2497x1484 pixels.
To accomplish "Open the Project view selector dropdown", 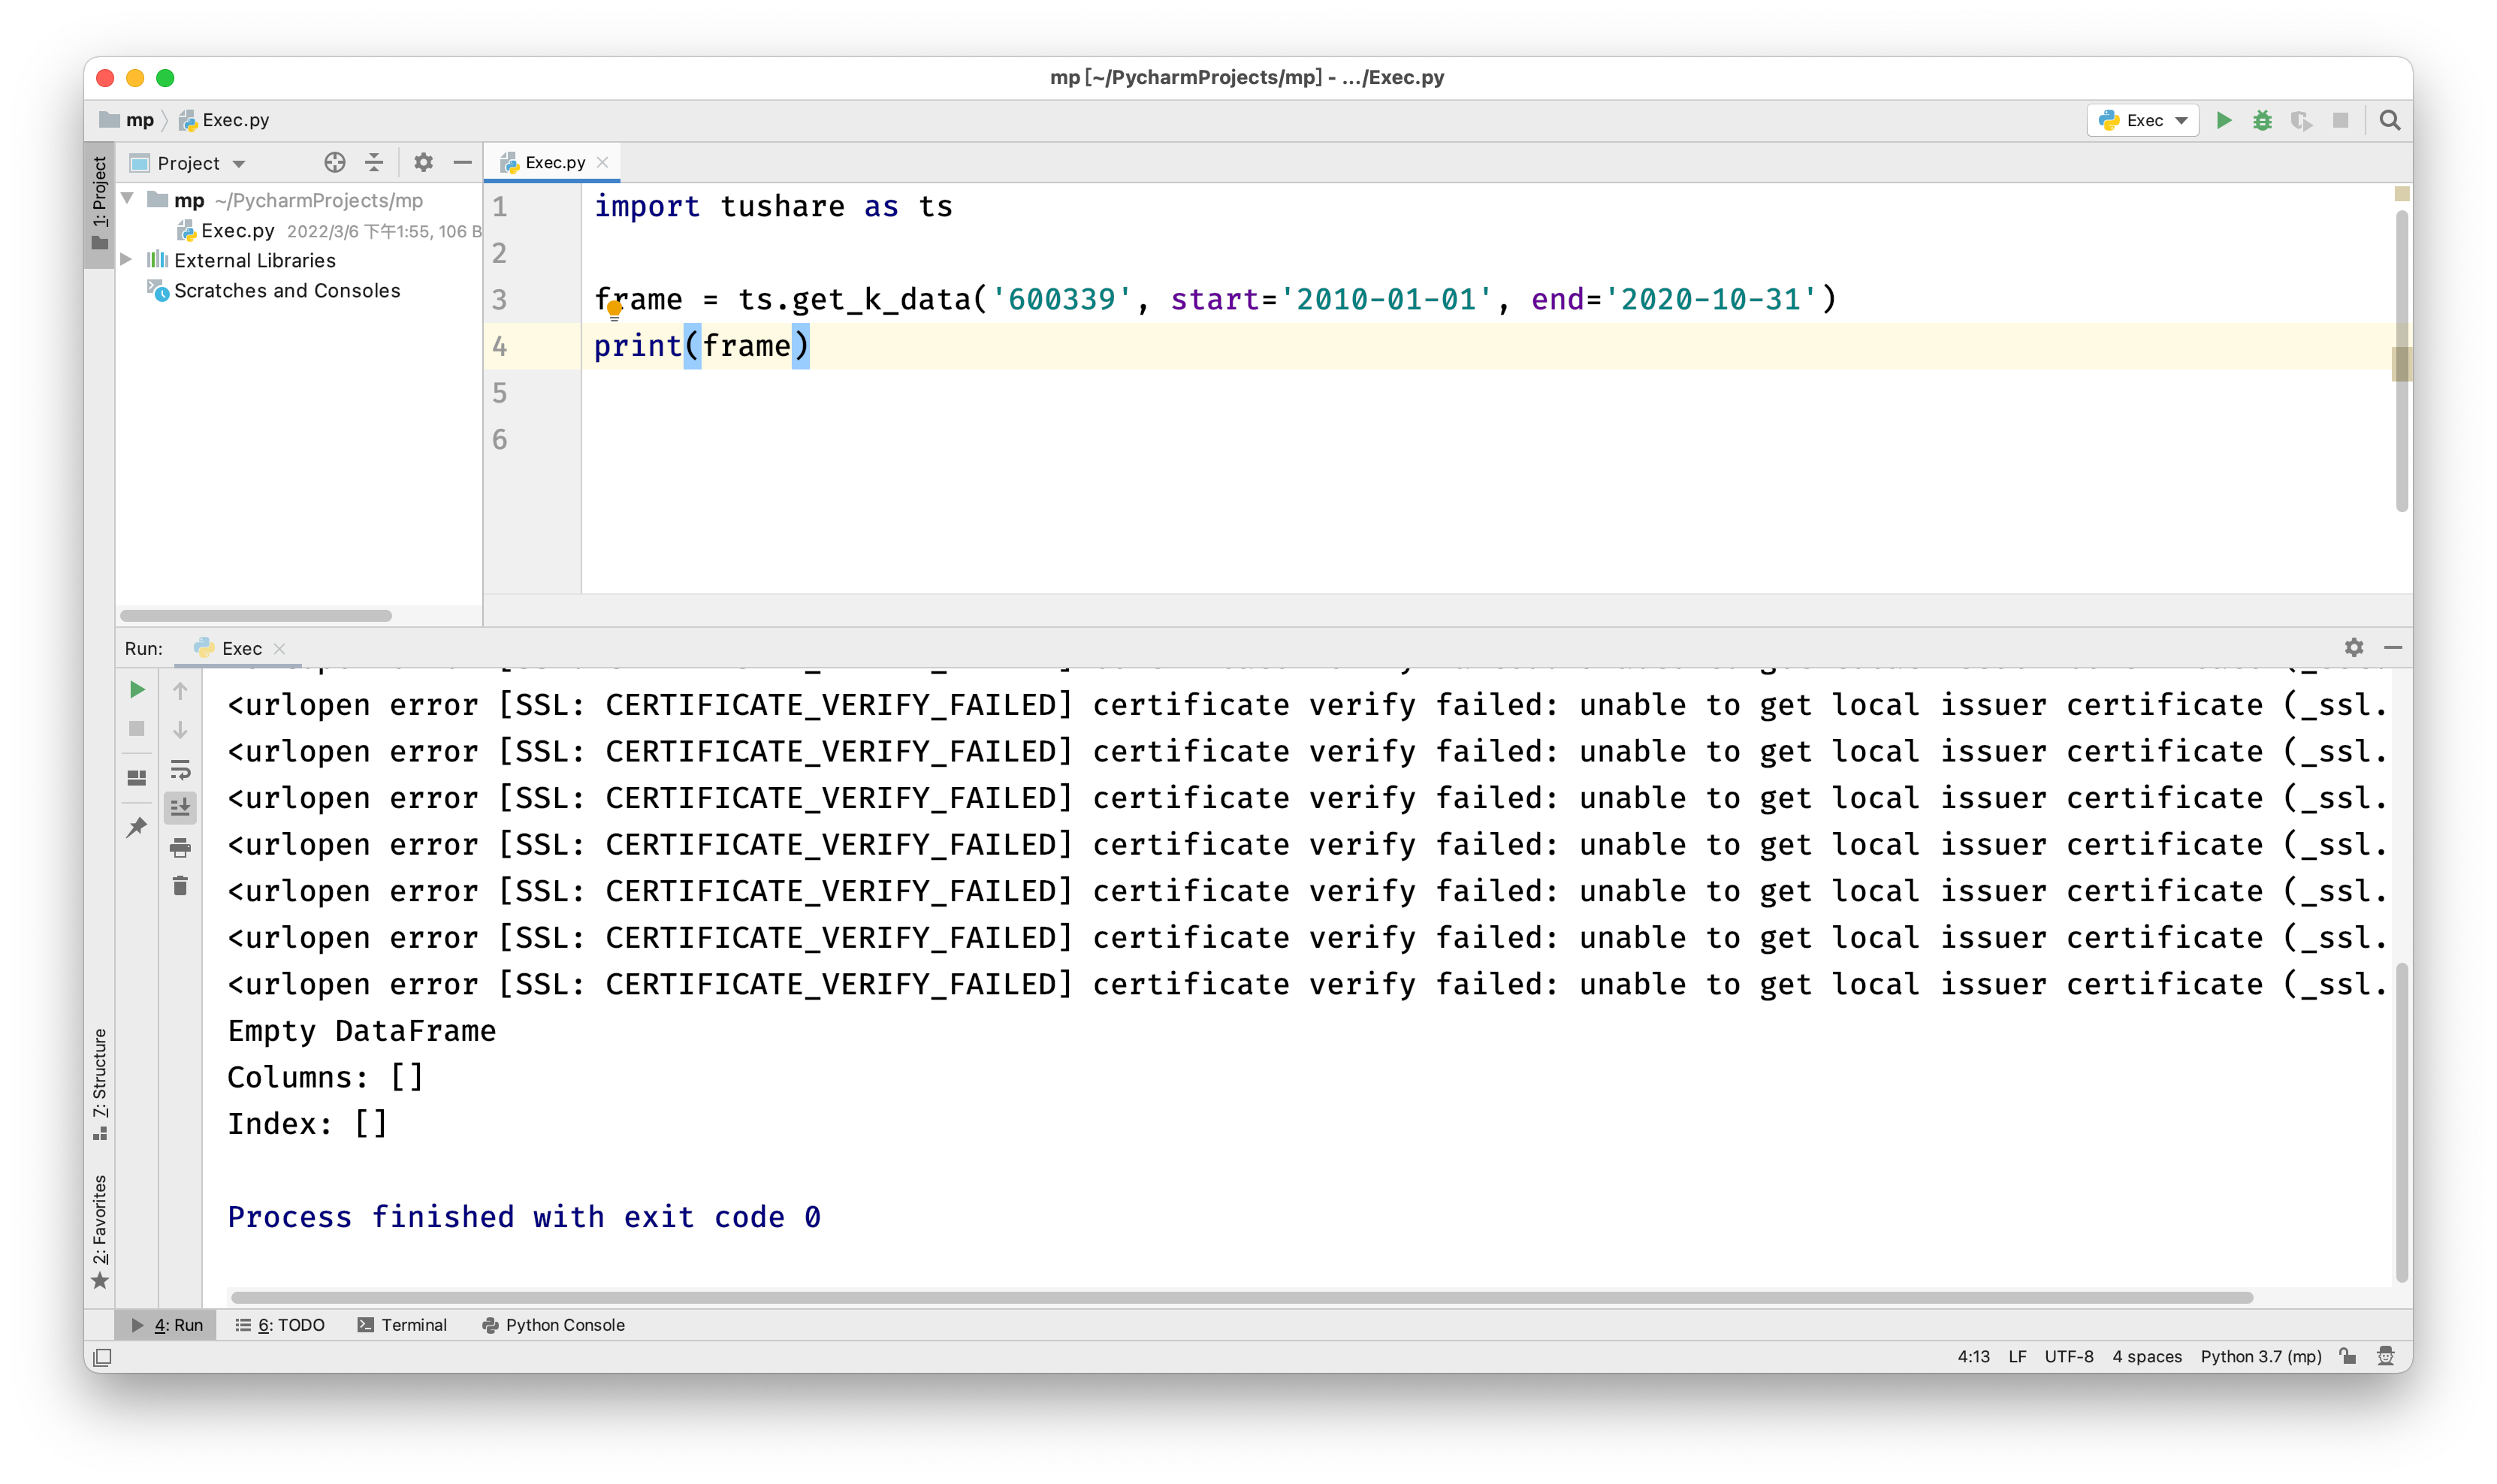I will tap(200, 163).
